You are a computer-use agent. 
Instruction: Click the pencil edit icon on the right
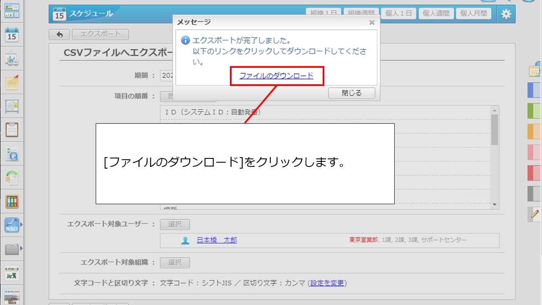(535, 214)
